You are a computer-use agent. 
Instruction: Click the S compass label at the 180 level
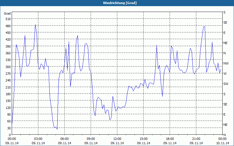(x=224, y=94)
